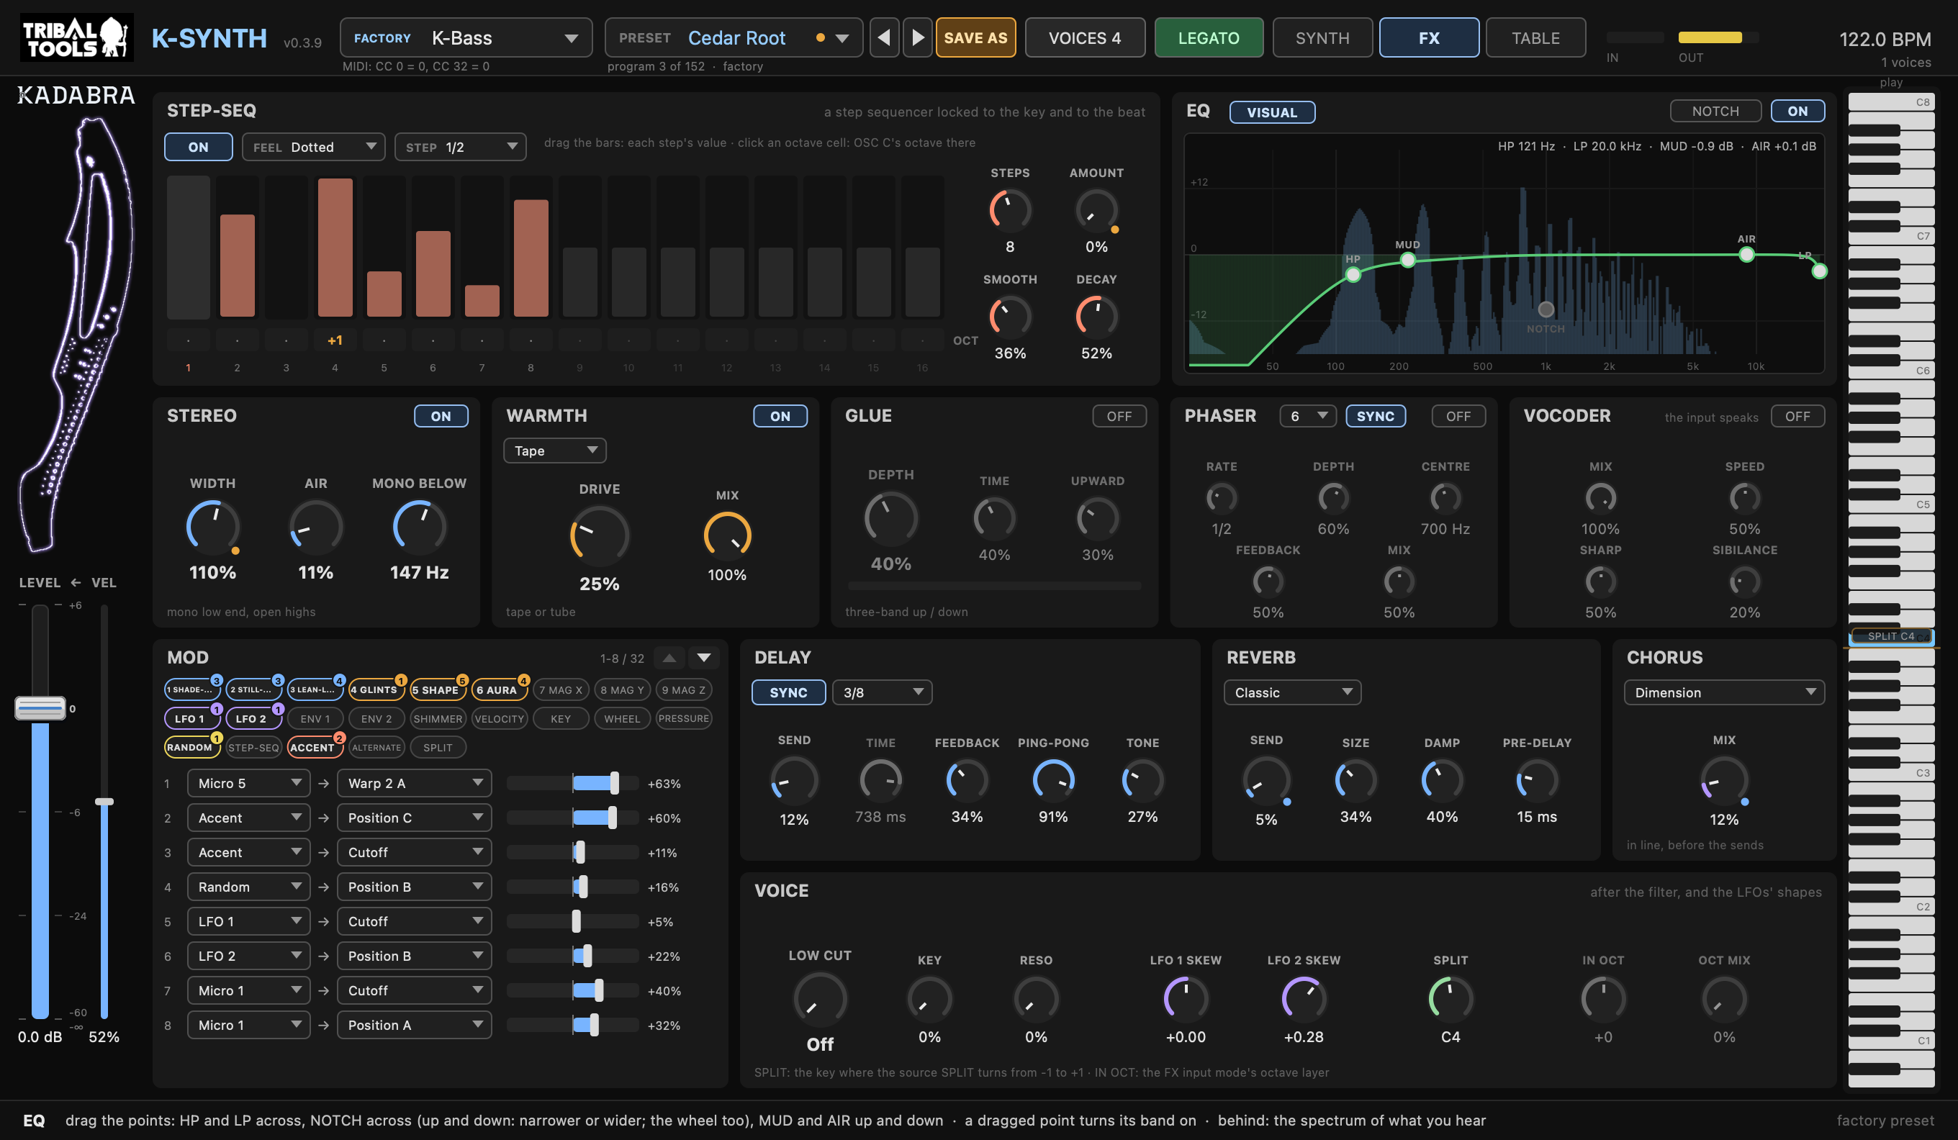Switch to the TABLE tab
The image size is (1958, 1140).
[x=1535, y=37]
